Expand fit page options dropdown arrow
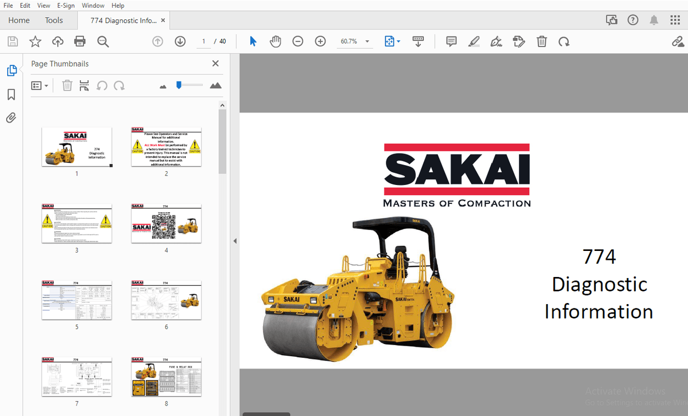 (x=398, y=42)
